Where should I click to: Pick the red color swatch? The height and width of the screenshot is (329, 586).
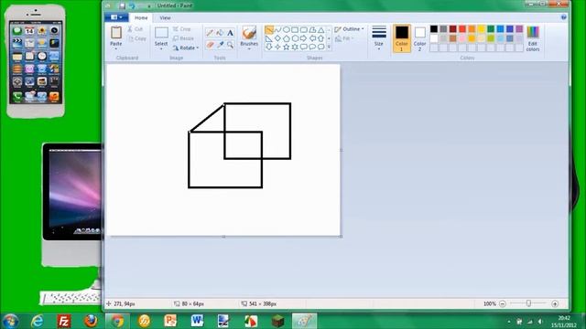click(x=462, y=28)
